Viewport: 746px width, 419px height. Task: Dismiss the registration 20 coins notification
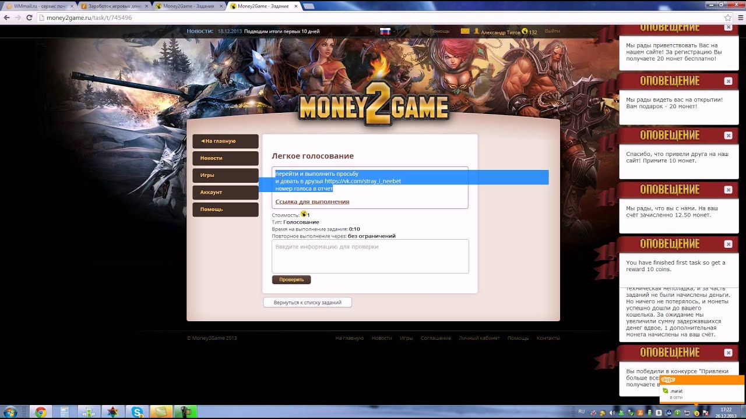[x=728, y=27]
